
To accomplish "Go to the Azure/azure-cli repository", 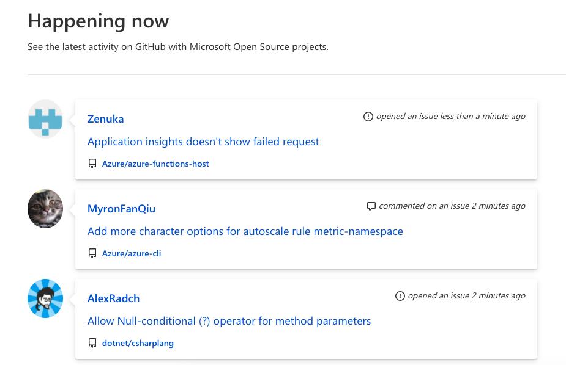I will point(132,253).
